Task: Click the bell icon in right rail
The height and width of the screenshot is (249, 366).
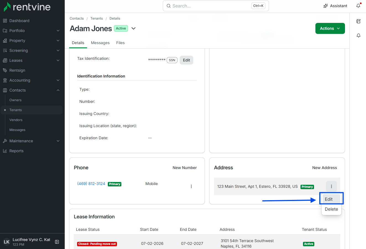Action: (359, 36)
